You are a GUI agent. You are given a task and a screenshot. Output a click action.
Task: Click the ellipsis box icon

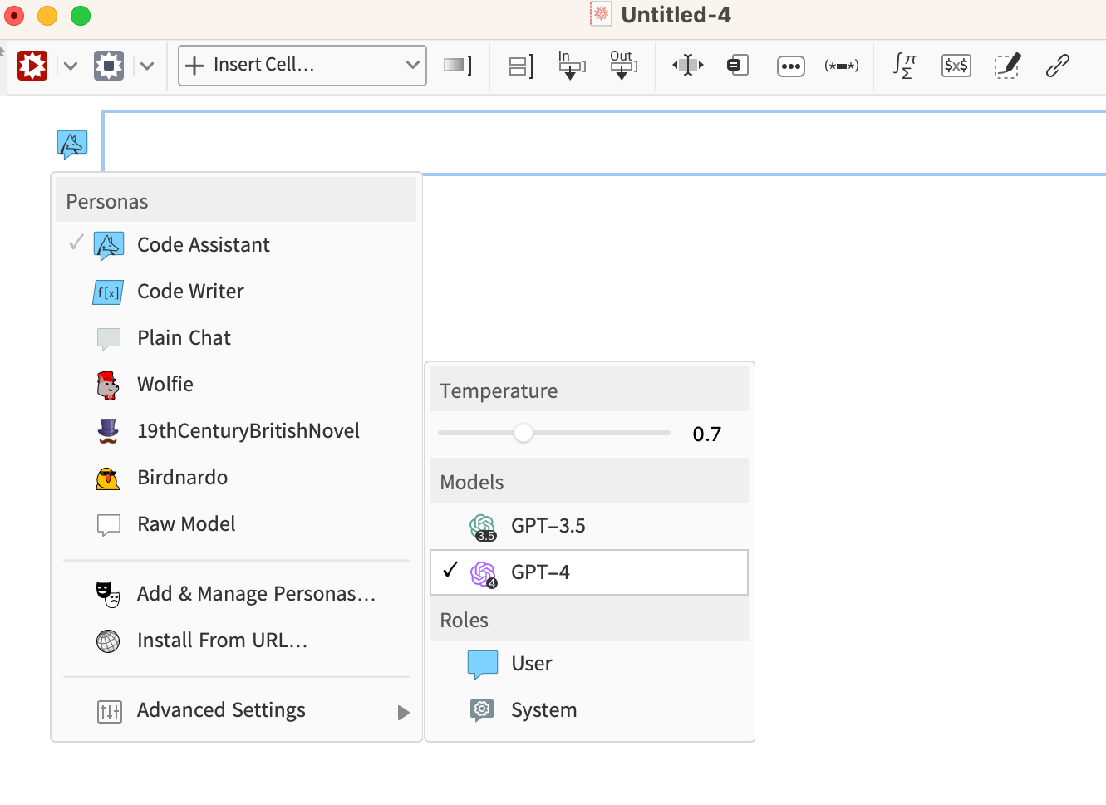point(790,66)
